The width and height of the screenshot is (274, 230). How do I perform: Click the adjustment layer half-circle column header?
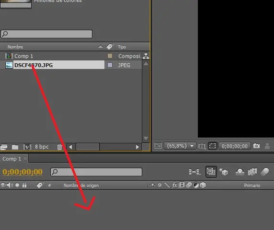[x=196, y=185]
